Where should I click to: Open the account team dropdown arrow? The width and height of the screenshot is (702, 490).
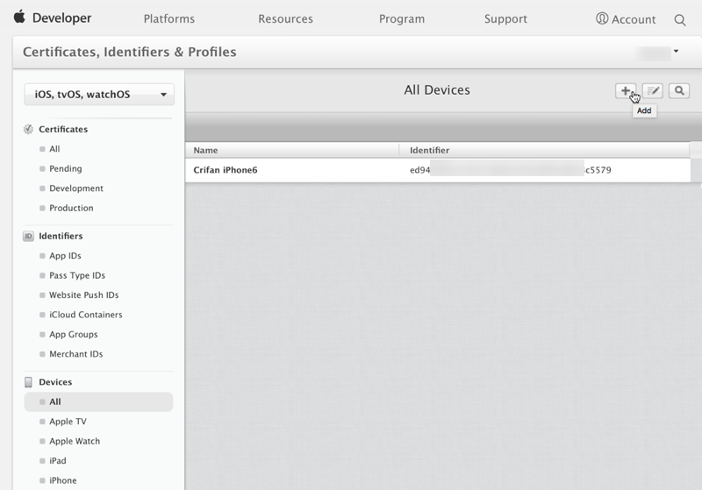click(676, 52)
